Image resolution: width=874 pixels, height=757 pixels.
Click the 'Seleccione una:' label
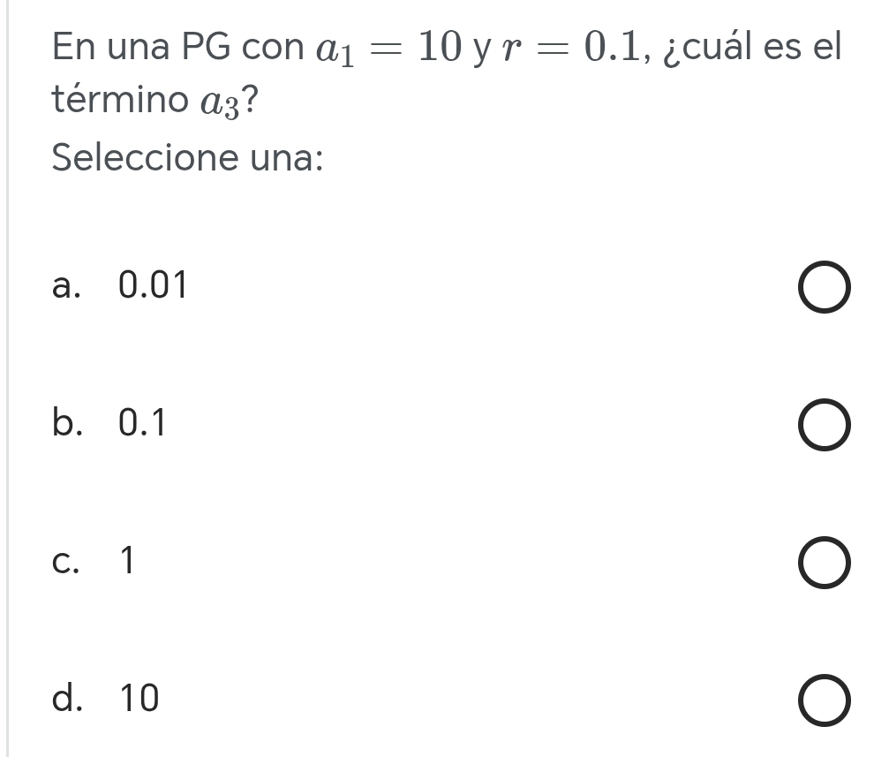point(187,159)
